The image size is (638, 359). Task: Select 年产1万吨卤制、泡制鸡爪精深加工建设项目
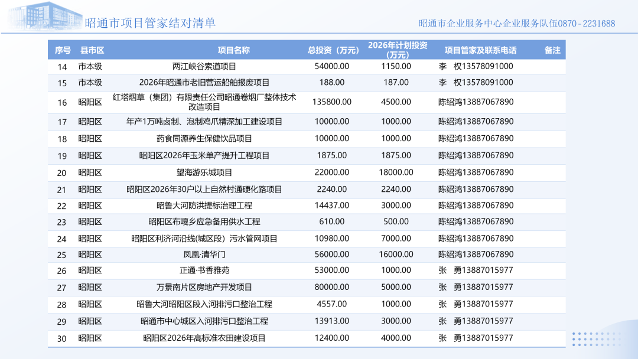point(204,122)
